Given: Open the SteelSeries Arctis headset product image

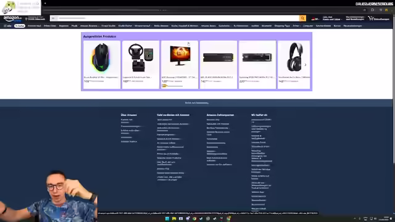Looking at the screenshot, I should 294,57.
